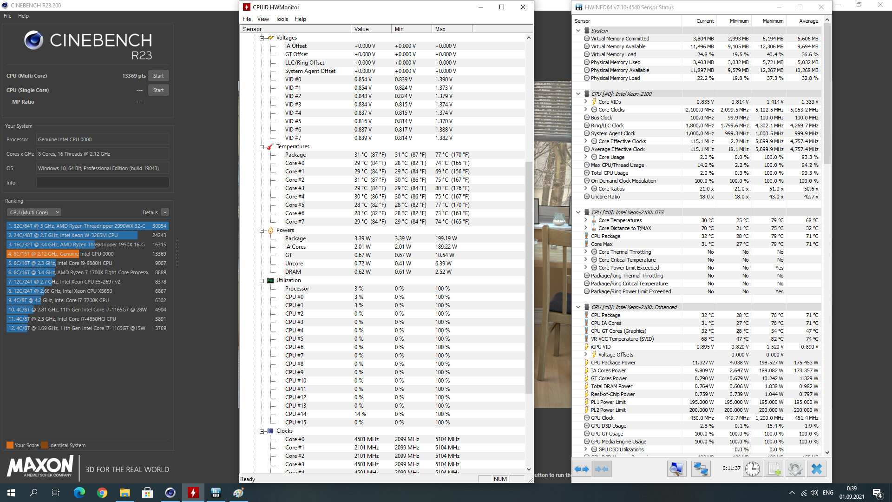Click the HWiNFO network computers icon
Screen dimensions: 892x502
701,469
